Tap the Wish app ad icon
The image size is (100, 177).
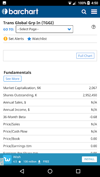[x=7, y=159]
